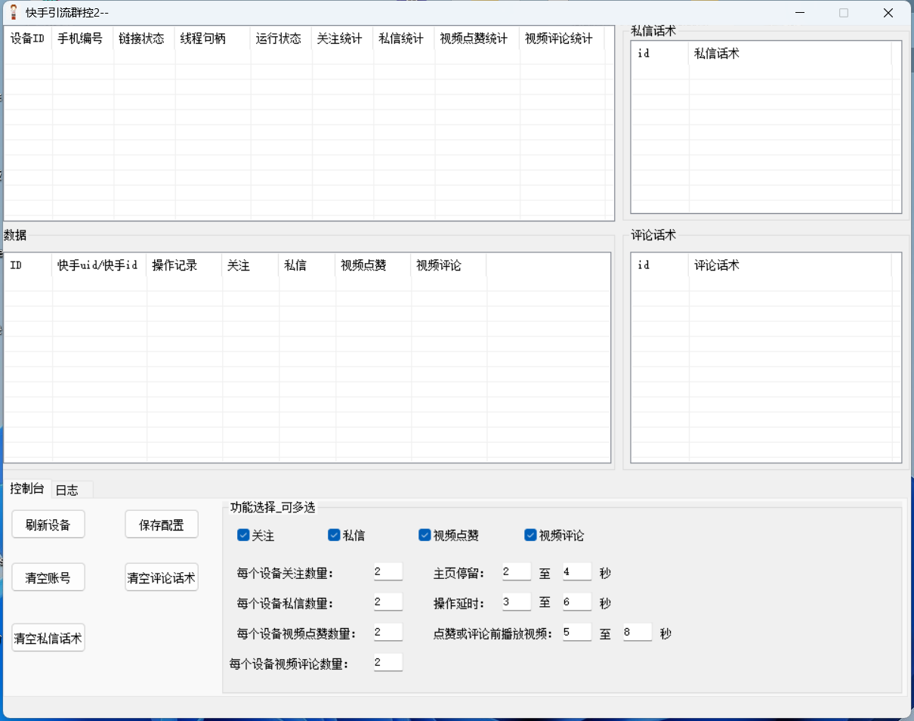Disable the 关注 checkbox
Viewport: 914px width, 721px height.
(243, 535)
